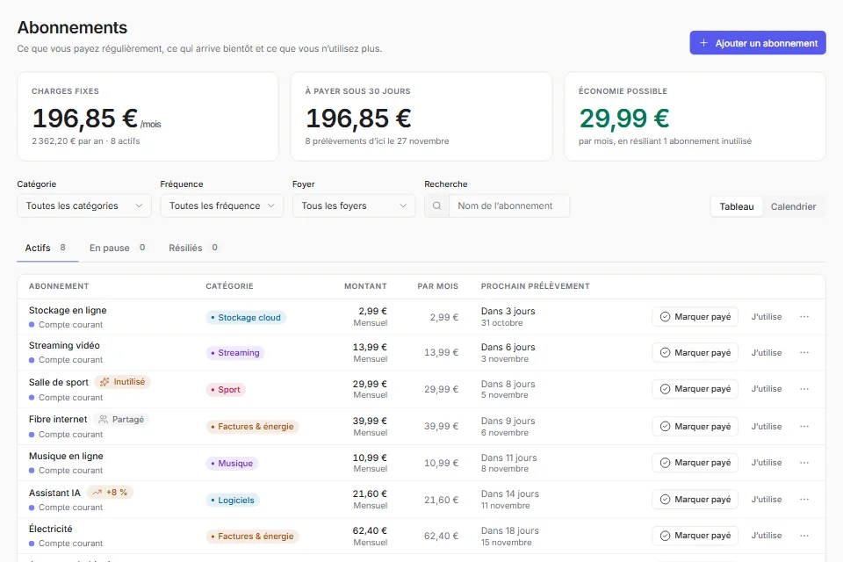The image size is (843, 562).
Task: Mark Fibre internet as paid
Action: pyautogui.click(x=695, y=427)
